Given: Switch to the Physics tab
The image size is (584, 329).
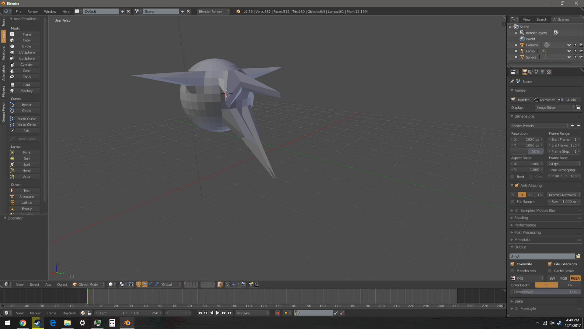Looking at the screenshot, I should point(3,91).
